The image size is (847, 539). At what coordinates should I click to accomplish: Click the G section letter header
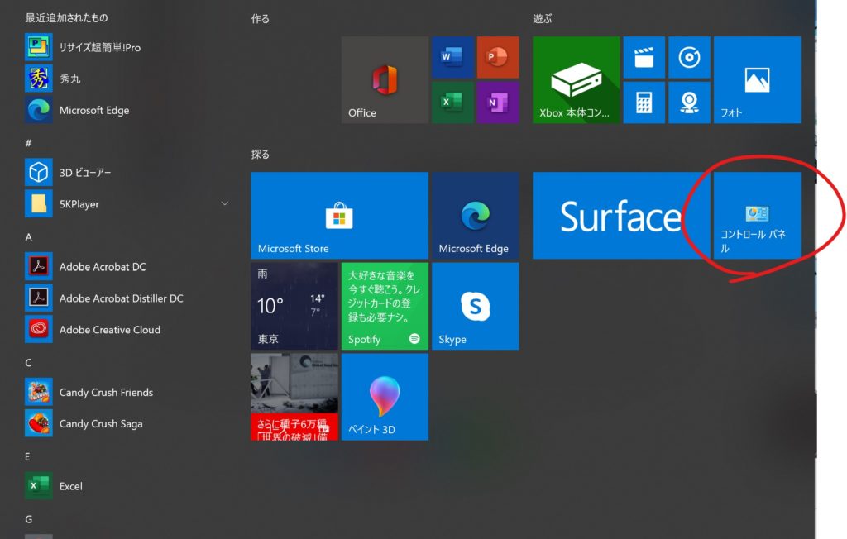(29, 519)
